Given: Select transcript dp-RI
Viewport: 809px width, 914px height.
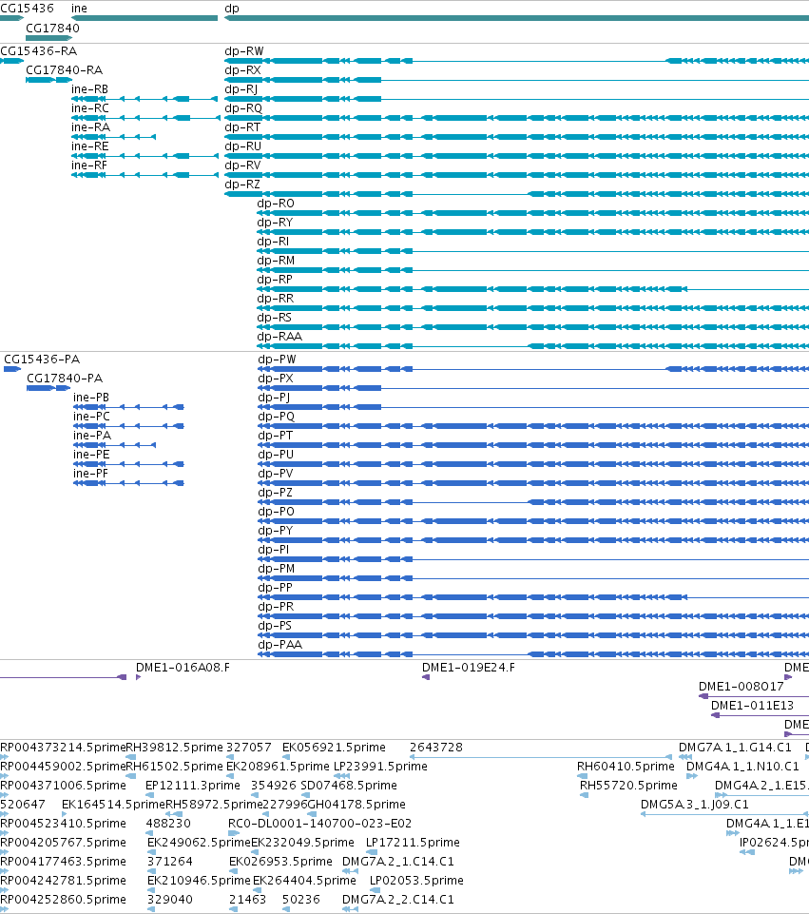Looking at the screenshot, I should [x=273, y=242].
